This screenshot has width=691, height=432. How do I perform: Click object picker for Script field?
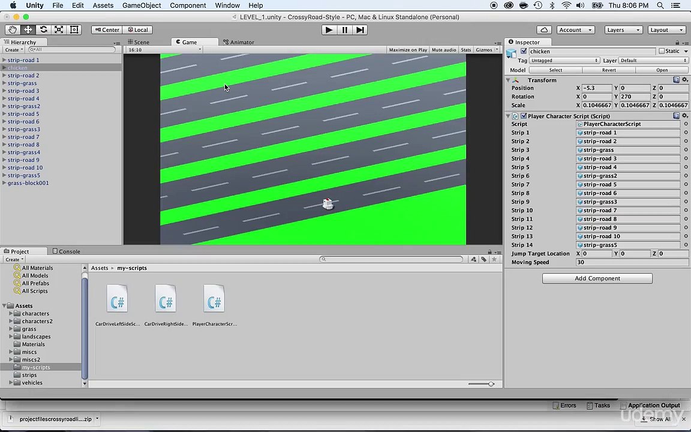[686, 124]
